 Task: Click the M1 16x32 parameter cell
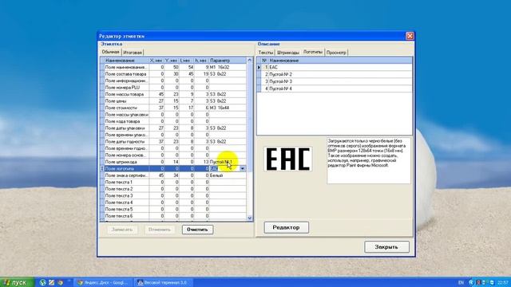pyautogui.click(x=228, y=67)
